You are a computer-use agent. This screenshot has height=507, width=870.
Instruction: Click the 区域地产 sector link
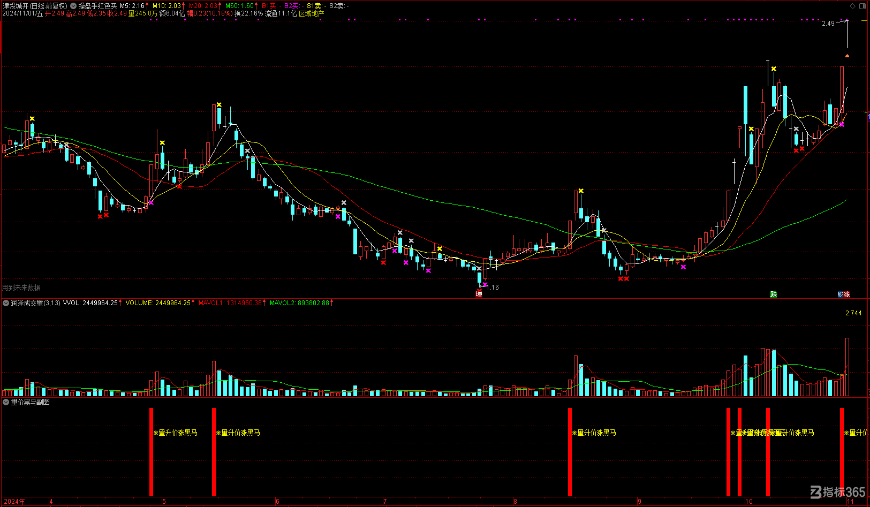click(312, 13)
